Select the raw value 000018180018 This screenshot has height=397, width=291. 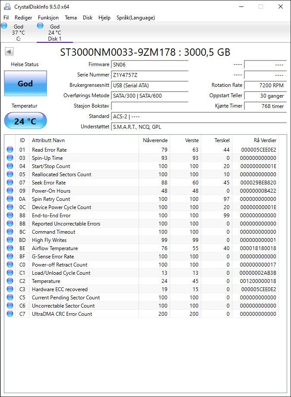tap(258, 248)
